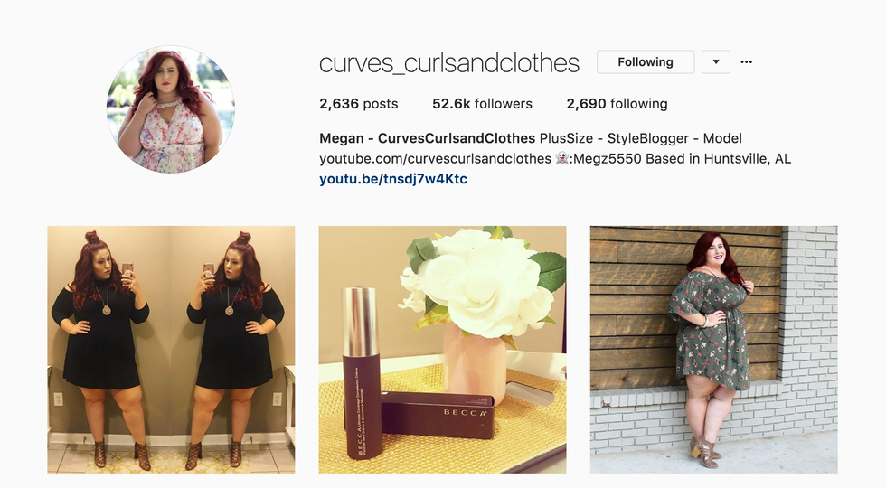Toggle the Following button
This screenshot has width=886, height=488.
[x=646, y=62]
